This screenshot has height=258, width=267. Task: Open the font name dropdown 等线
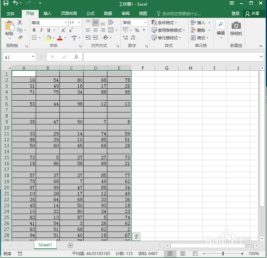tap(66, 23)
